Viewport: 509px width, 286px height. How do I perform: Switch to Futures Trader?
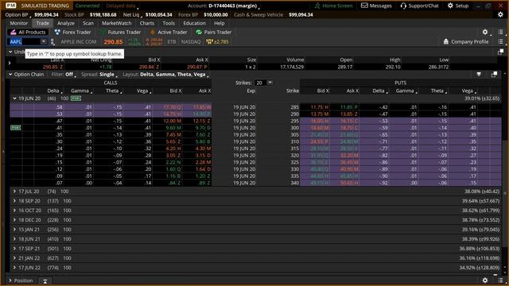[120, 32]
